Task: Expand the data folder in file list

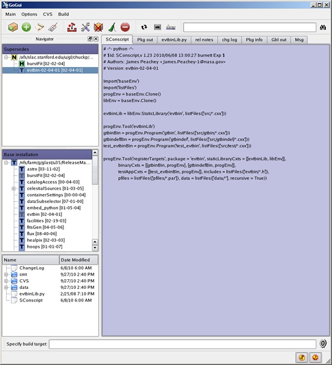Action: (6, 288)
